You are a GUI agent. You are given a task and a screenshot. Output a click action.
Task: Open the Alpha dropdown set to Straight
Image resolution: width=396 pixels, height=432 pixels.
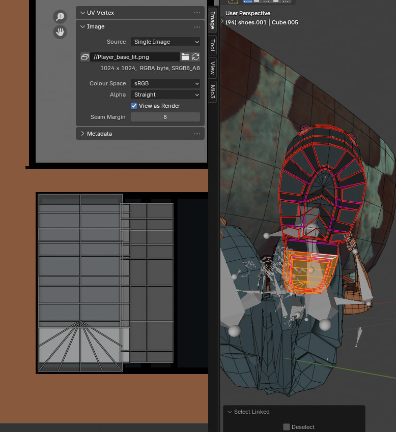(165, 95)
